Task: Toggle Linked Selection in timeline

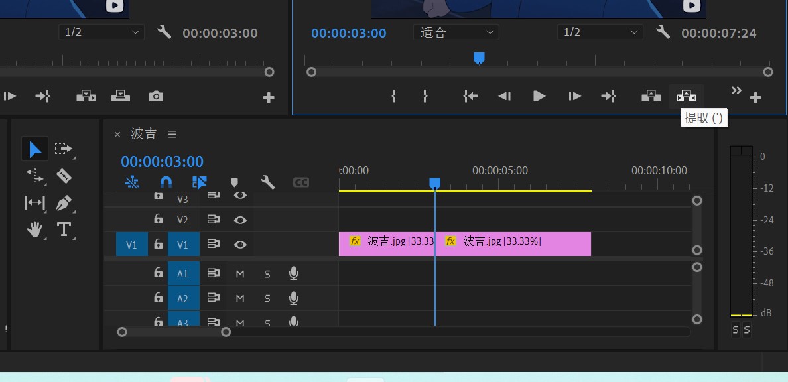Action: point(200,182)
